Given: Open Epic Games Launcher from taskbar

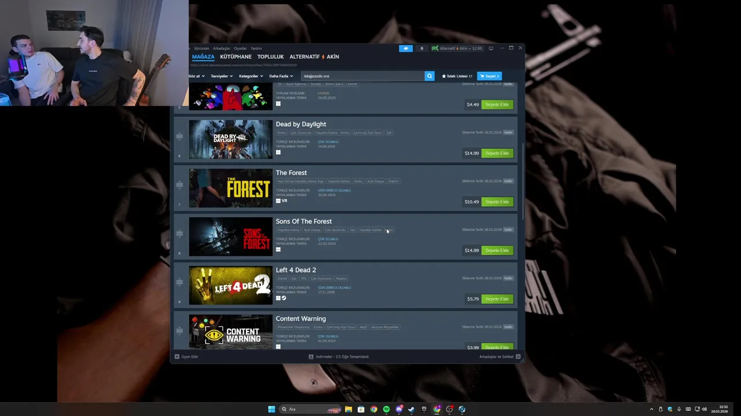Looking at the screenshot, I should point(424,409).
